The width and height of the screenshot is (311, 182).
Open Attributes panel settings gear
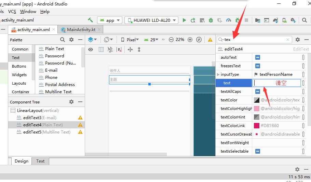[298, 40]
